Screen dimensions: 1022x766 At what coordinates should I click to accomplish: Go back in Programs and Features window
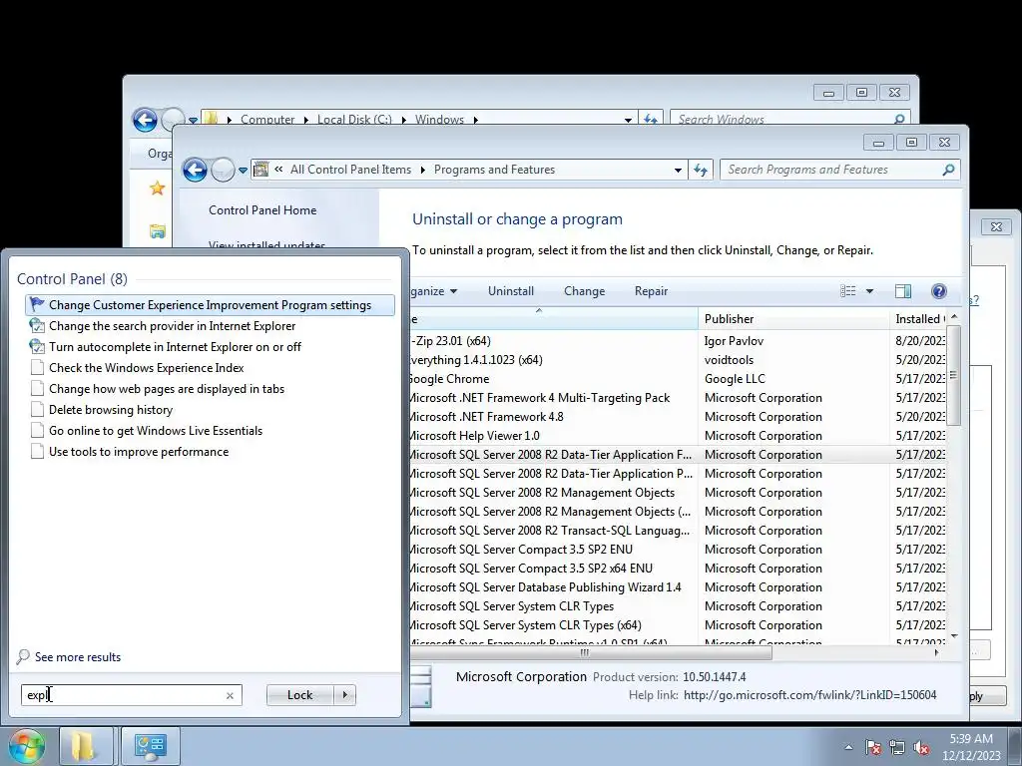tap(195, 170)
